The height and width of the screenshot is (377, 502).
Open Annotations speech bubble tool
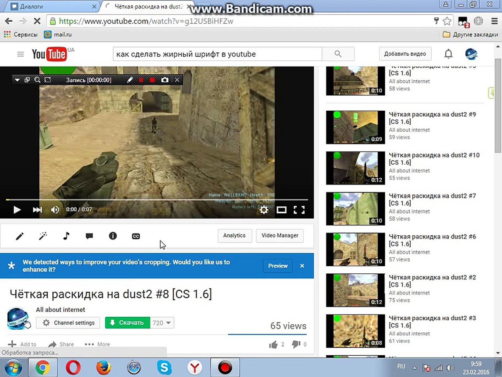tap(89, 236)
